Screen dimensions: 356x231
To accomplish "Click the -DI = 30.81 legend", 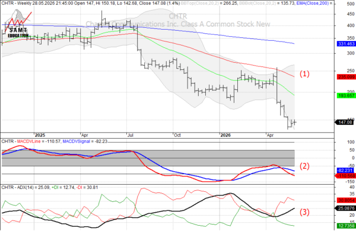I will (87, 188).
